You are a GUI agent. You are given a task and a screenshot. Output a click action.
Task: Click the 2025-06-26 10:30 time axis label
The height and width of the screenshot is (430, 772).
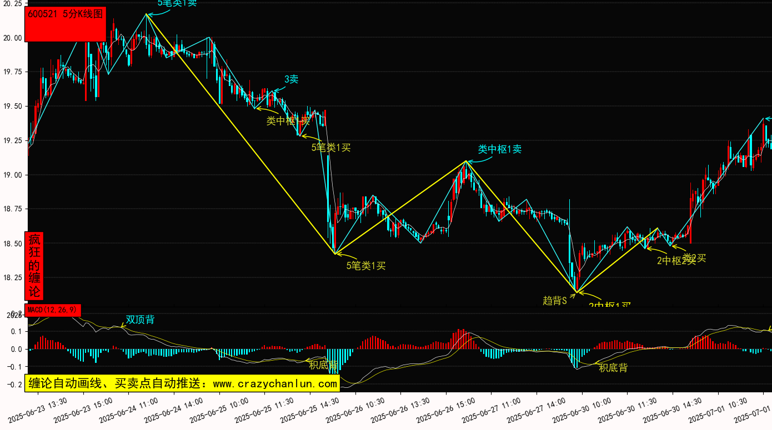click(355, 409)
